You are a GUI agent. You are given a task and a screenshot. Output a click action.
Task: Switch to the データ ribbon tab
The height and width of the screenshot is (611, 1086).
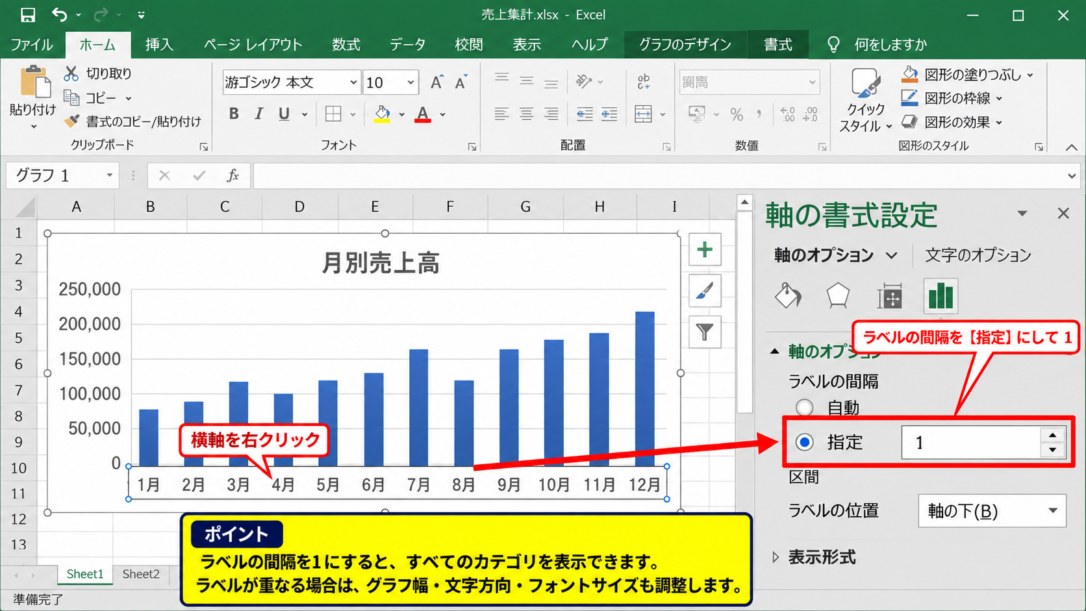coord(407,44)
